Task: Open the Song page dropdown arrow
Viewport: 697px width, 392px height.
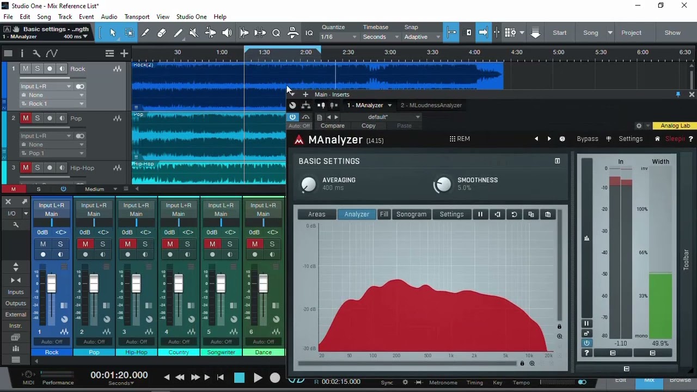Action: click(610, 33)
